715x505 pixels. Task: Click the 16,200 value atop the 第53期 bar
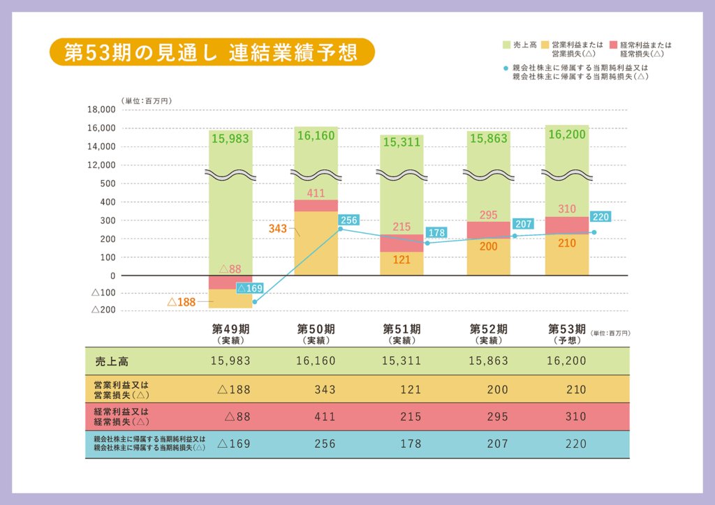(566, 135)
